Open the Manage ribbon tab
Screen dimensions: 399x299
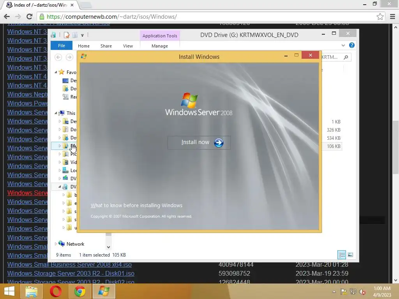pos(159,46)
